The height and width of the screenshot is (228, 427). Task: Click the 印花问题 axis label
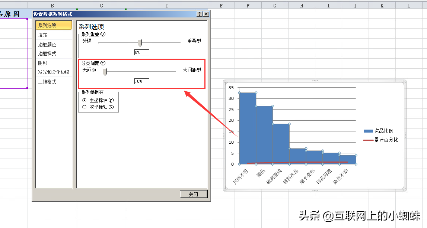click(x=324, y=176)
